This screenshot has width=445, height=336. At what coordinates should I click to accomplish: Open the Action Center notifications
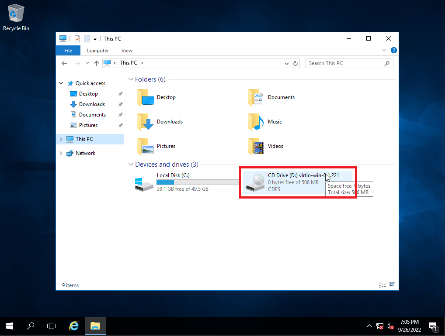433,326
